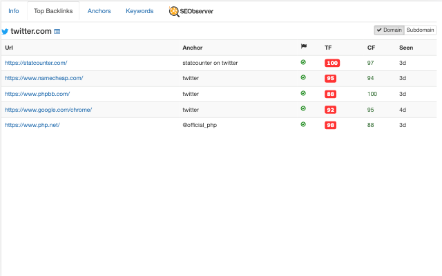This screenshot has width=442, height=276.
Task: Click the small table icon beside twitter.com
Action: pos(57,32)
